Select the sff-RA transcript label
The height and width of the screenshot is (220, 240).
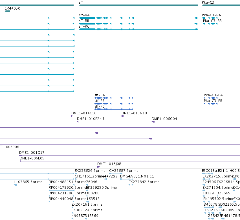click(84, 15)
